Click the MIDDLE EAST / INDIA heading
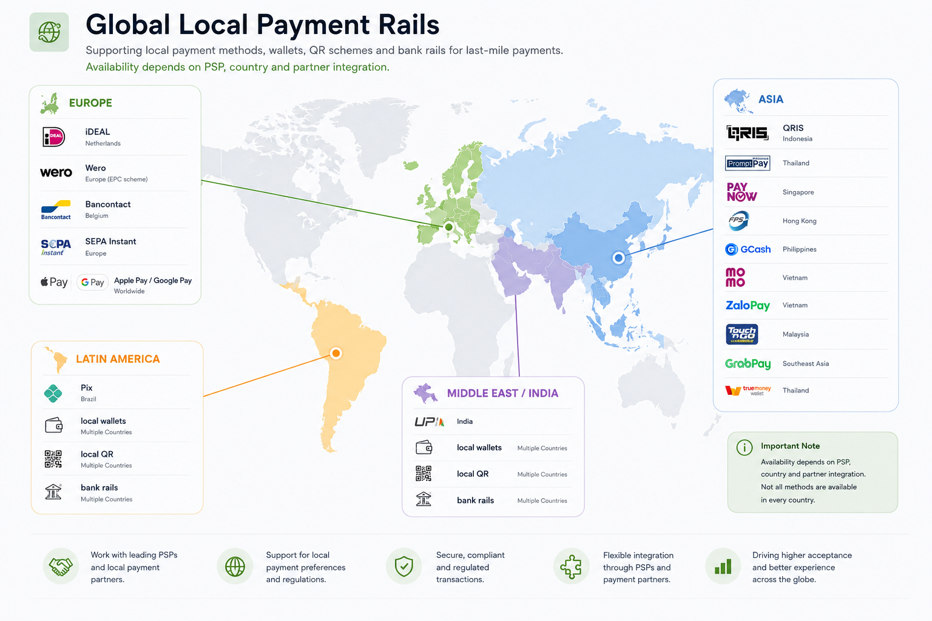Image resolution: width=932 pixels, height=621 pixels. [x=502, y=393]
